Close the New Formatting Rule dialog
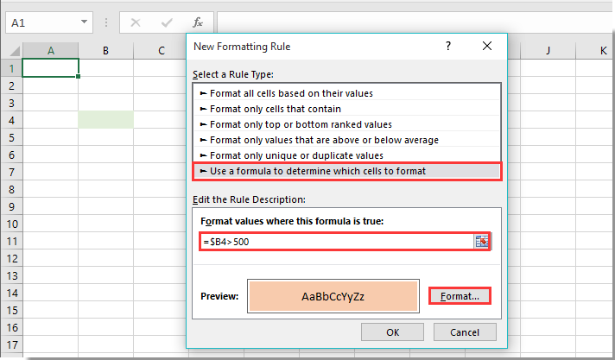The image size is (615, 360). coord(489,47)
